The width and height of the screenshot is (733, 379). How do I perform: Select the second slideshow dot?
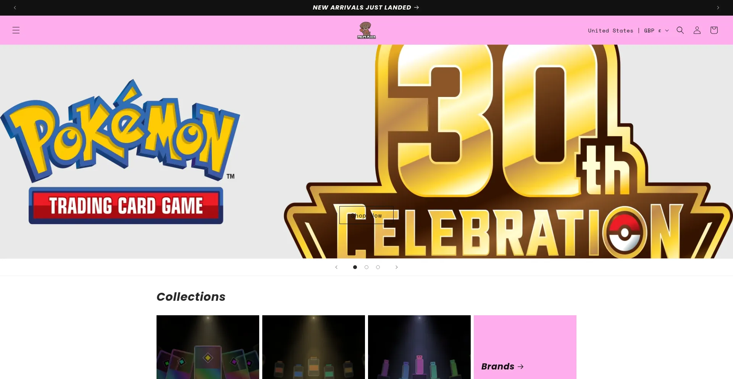click(366, 267)
